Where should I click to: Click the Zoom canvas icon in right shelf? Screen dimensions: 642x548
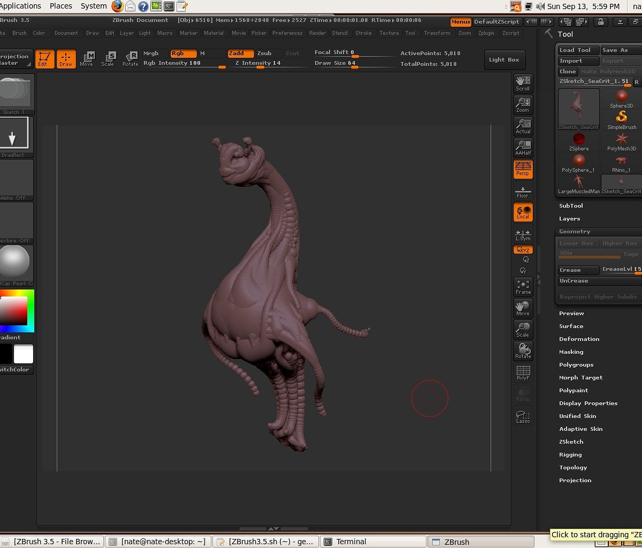pos(523,104)
